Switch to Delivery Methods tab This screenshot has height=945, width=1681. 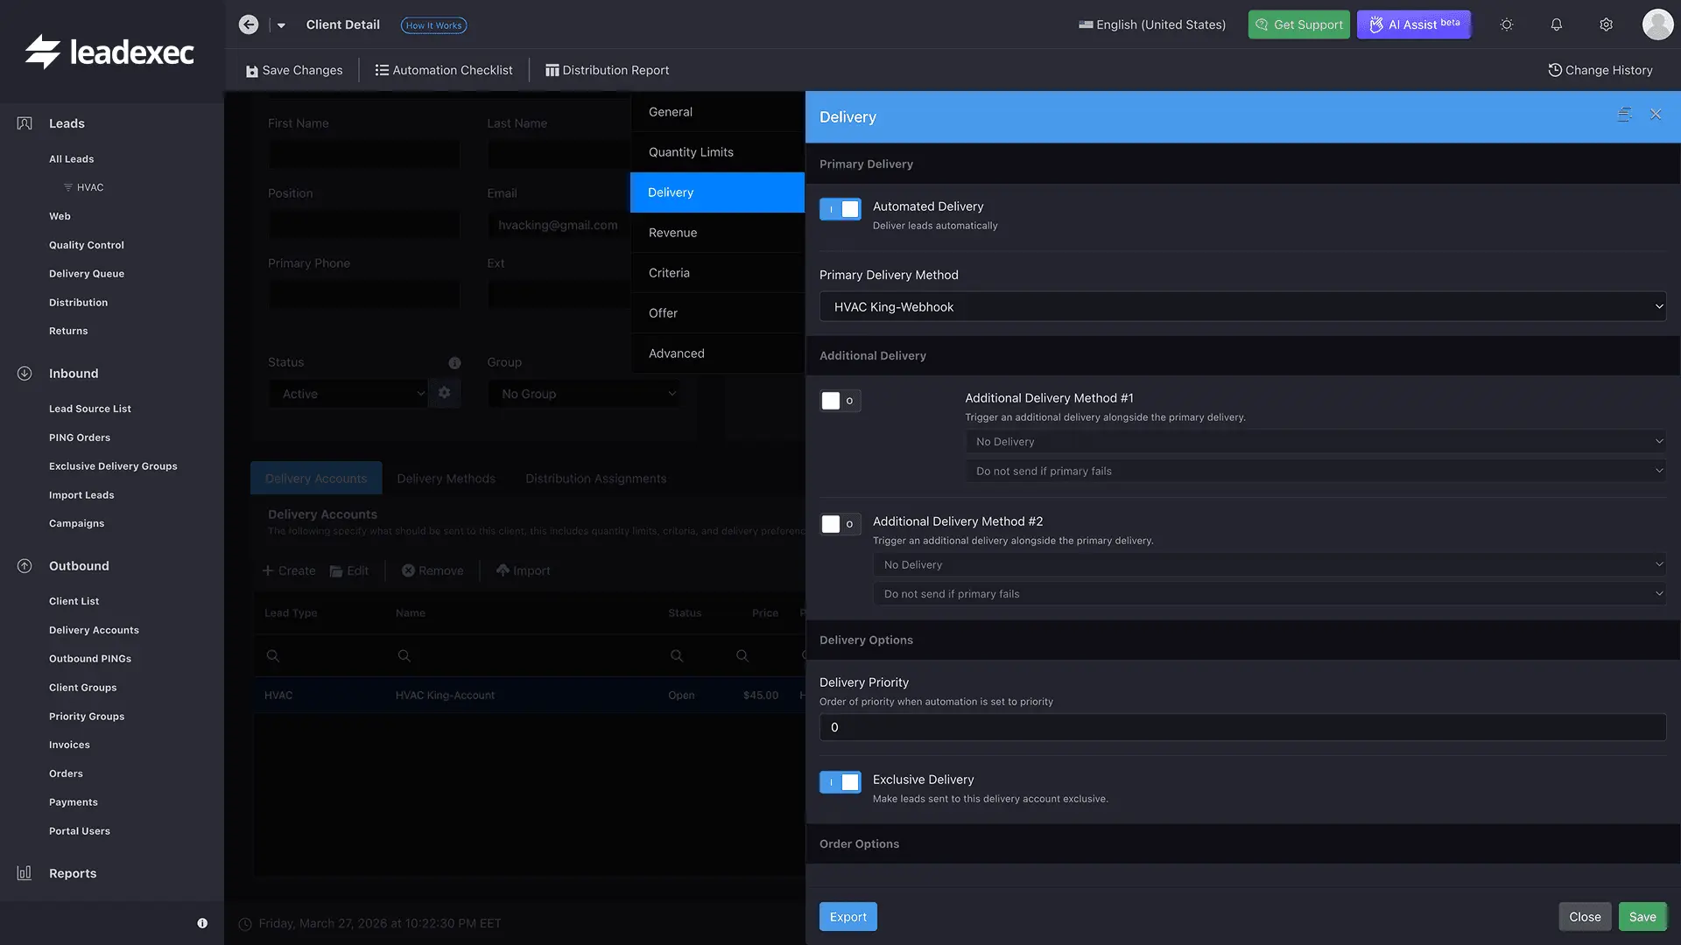coord(446,479)
